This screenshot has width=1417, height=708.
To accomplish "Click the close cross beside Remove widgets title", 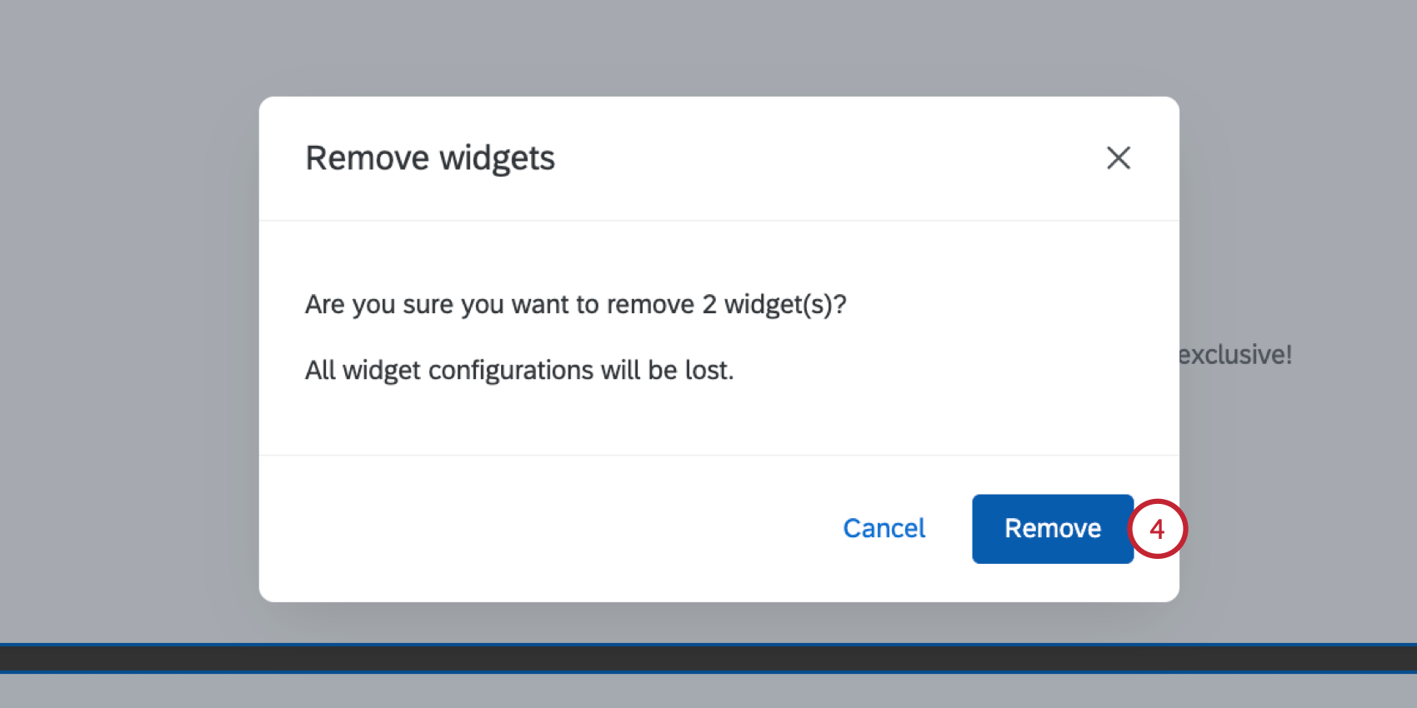I will pyautogui.click(x=1118, y=158).
